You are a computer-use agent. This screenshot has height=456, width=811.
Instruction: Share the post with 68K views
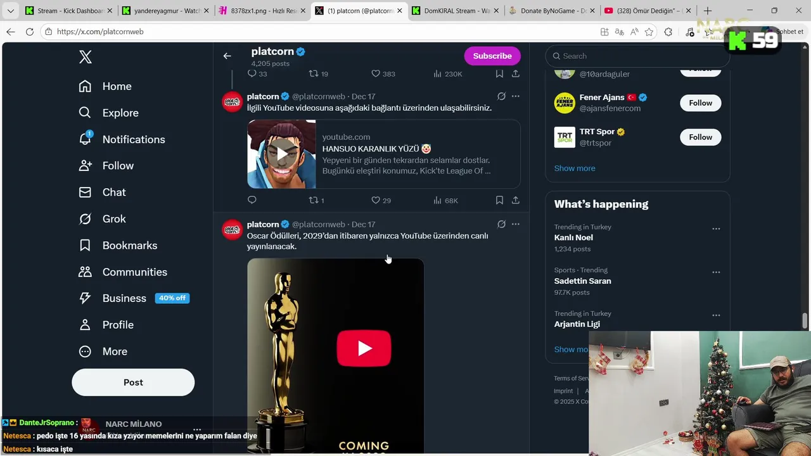coord(516,200)
